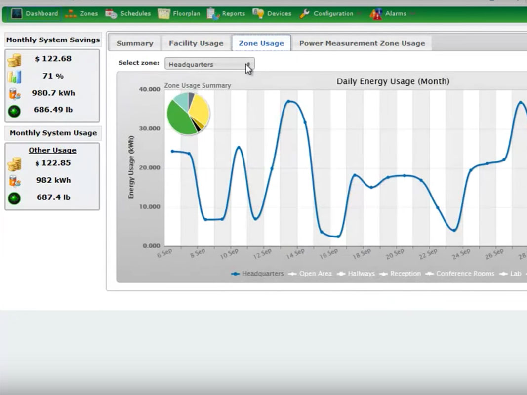The height and width of the screenshot is (395, 527).
Task: Click the Dashboard monitor icon
Action: click(x=17, y=14)
